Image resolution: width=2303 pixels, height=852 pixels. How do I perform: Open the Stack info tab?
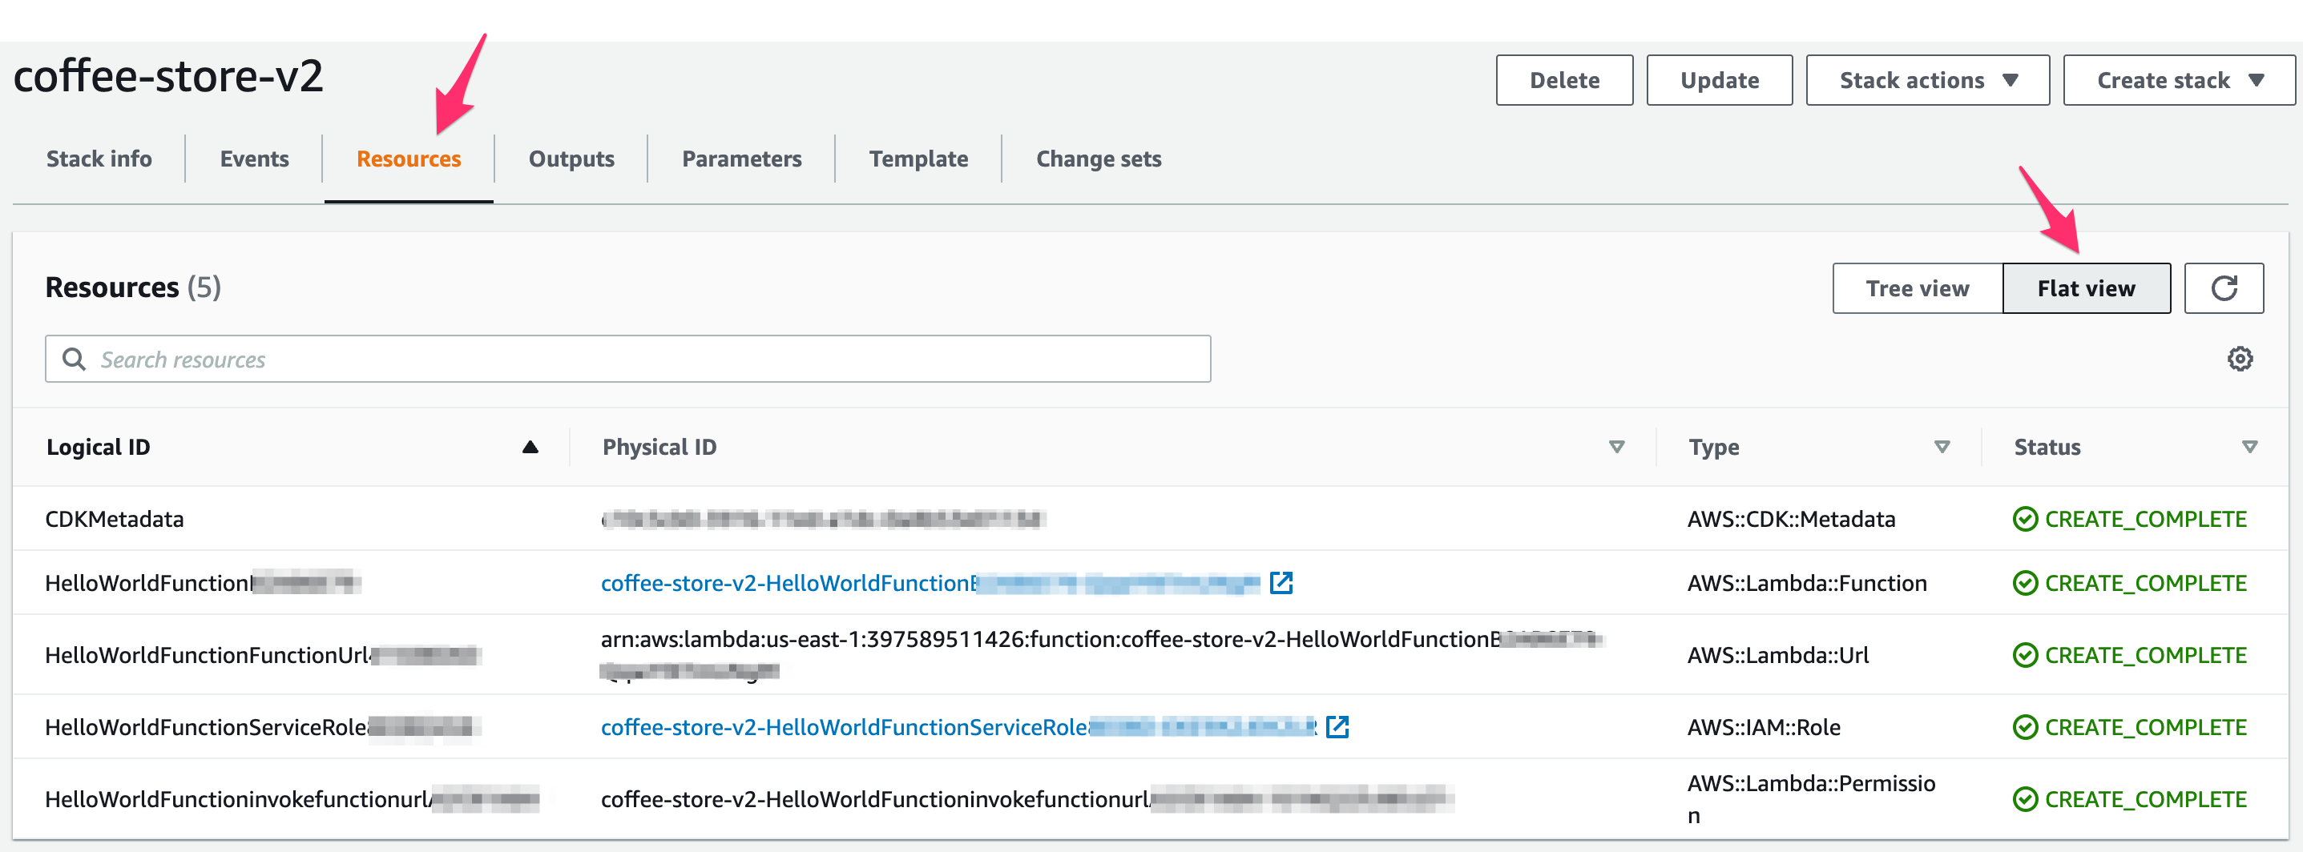[99, 159]
